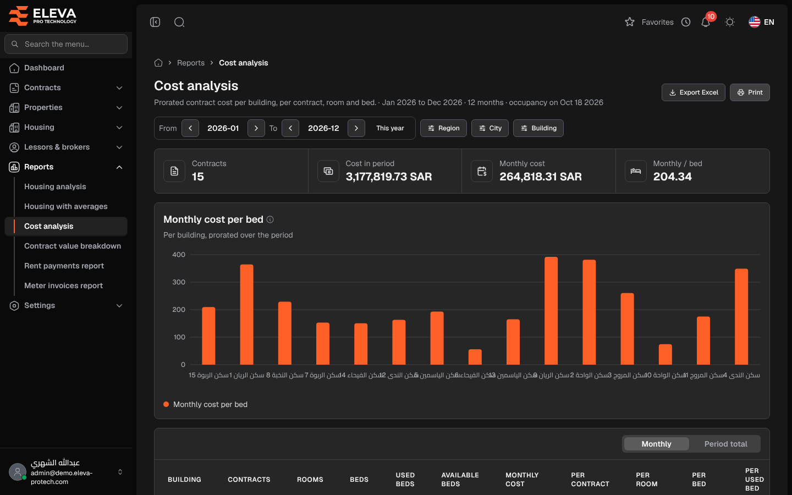Click the Dashboard sidebar icon

[14, 68]
